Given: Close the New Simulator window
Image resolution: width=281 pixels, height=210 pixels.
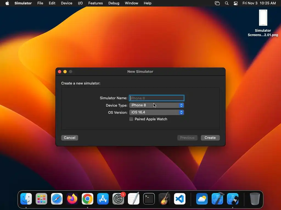Looking at the screenshot, I should [60, 72].
